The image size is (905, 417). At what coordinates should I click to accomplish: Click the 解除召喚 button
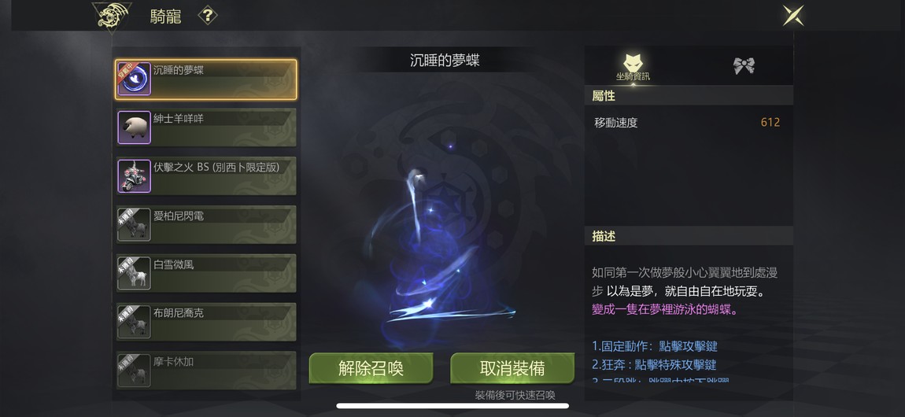point(371,368)
